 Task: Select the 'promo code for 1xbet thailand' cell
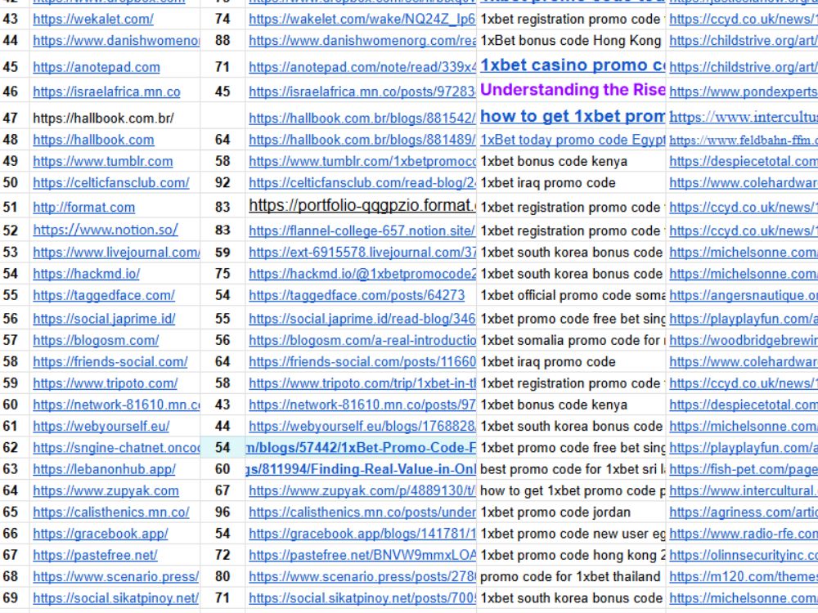click(570, 576)
